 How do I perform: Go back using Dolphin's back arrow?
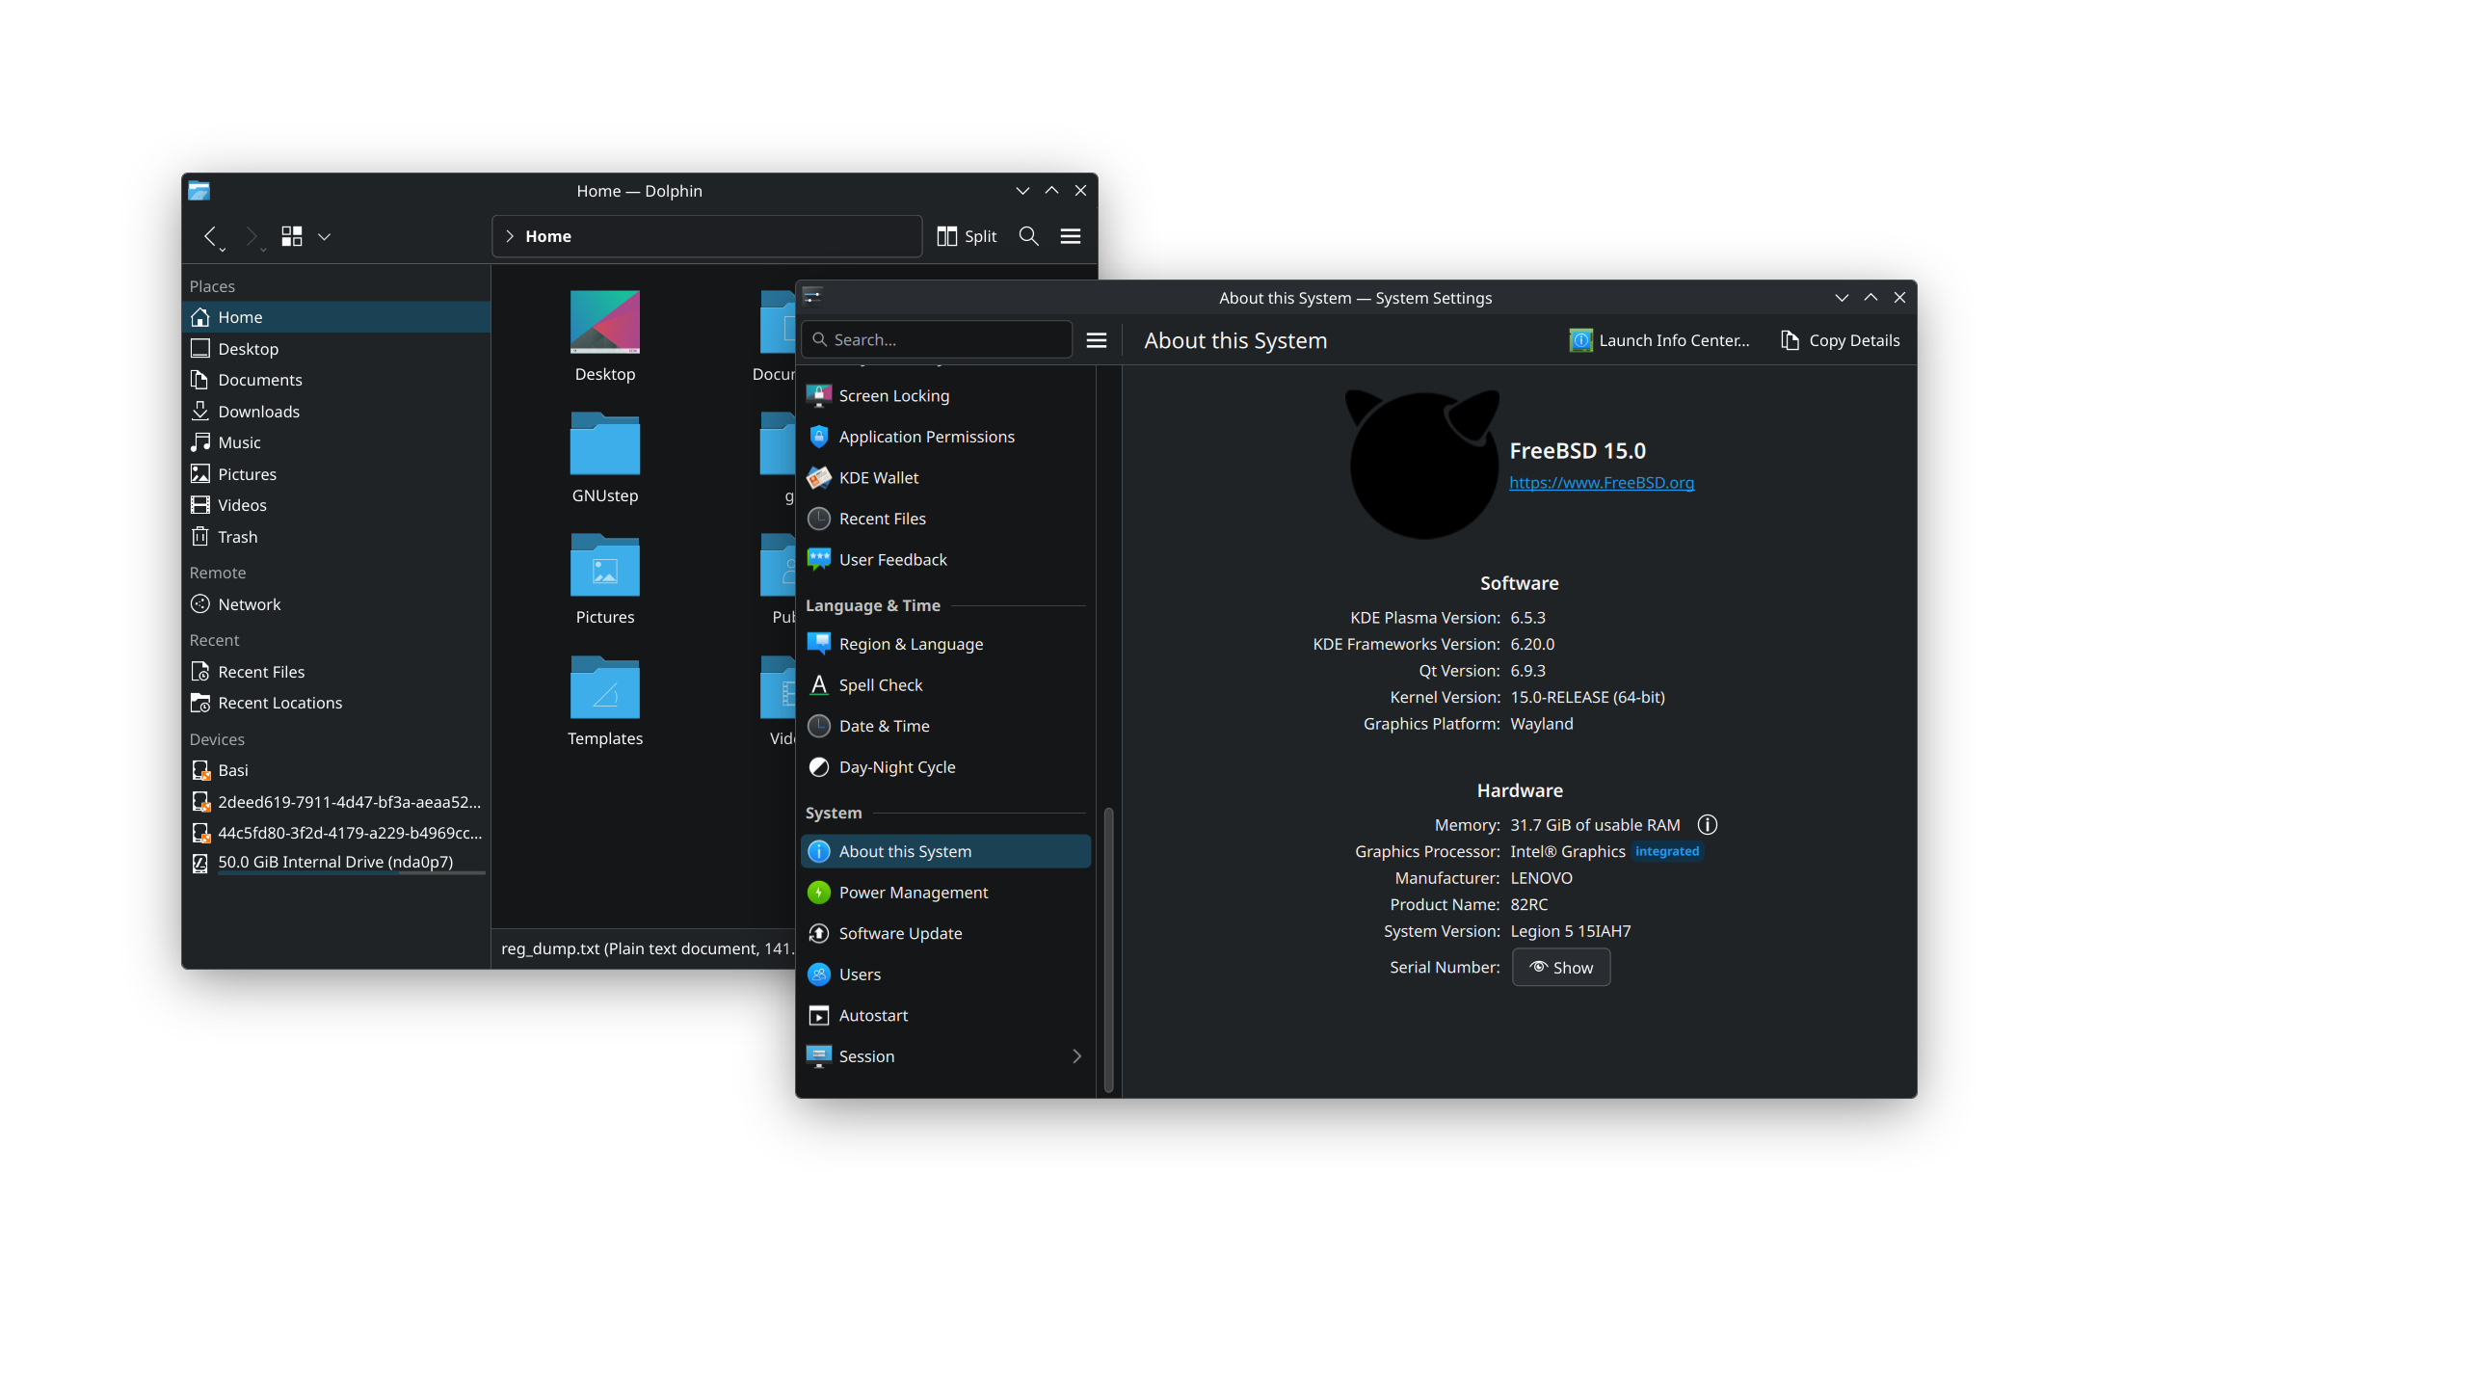coord(210,236)
